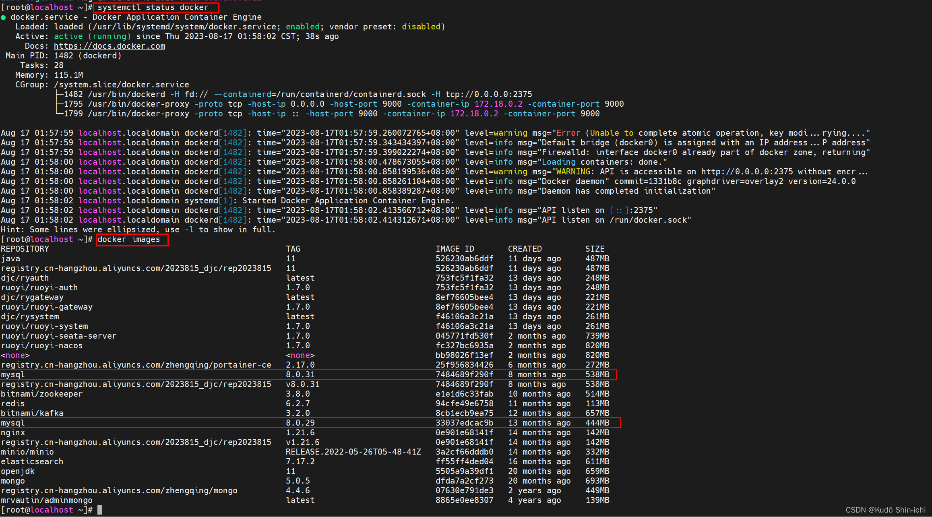The image size is (932, 517).
Task: Click the green active status dot
Action: click(x=4, y=17)
